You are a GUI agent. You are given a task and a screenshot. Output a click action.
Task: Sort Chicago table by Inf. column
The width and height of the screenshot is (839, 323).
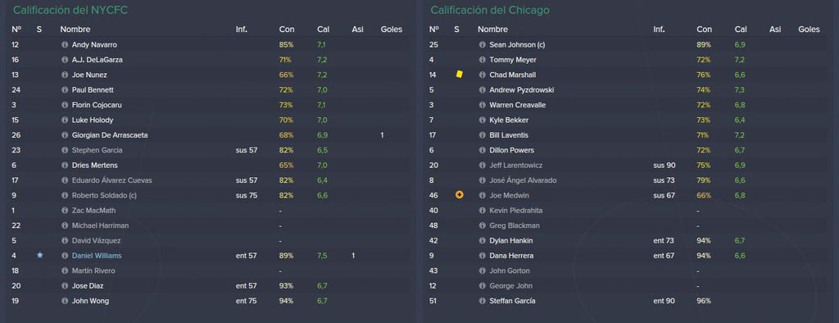[x=659, y=30]
